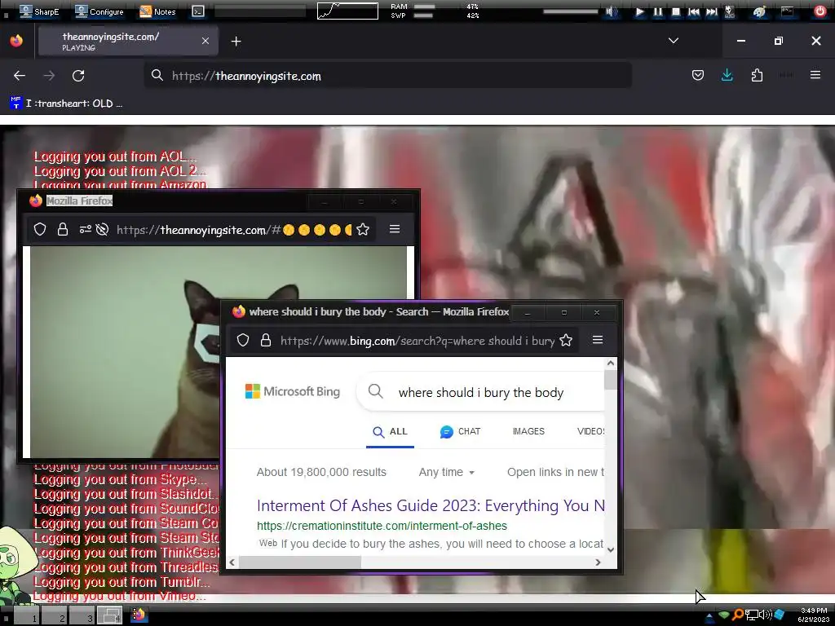Skip to next track
This screenshot has height=626, width=835.
[711, 11]
